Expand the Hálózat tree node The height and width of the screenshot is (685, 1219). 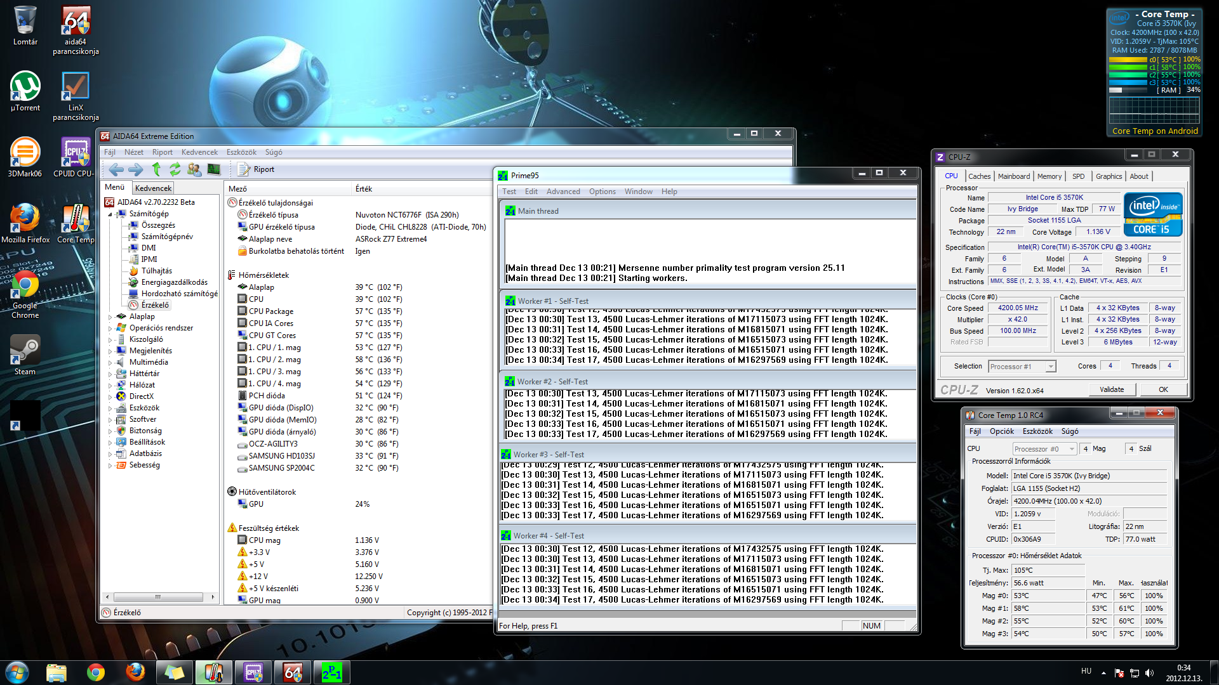[110, 386]
